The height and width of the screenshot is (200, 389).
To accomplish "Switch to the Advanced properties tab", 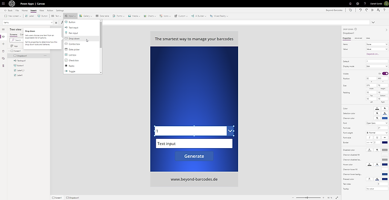I will tap(358, 38).
